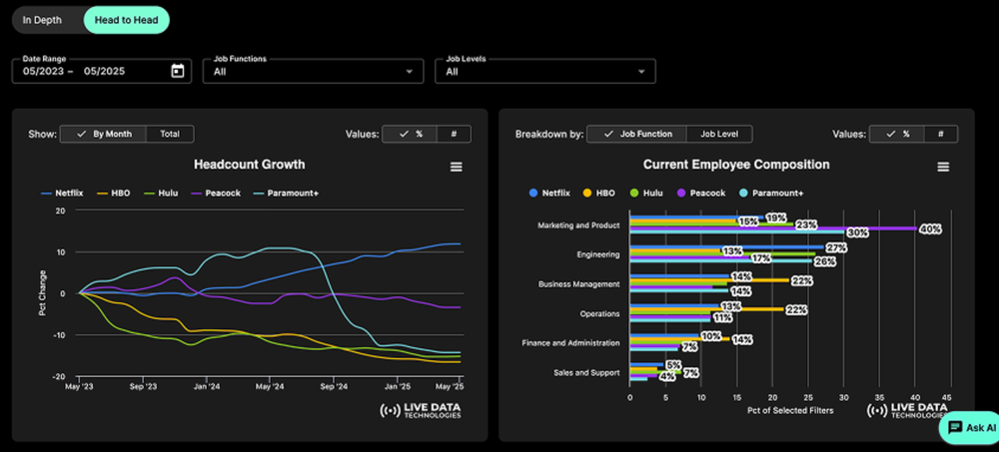Click the Finance and Administration category label

coord(570,343)
